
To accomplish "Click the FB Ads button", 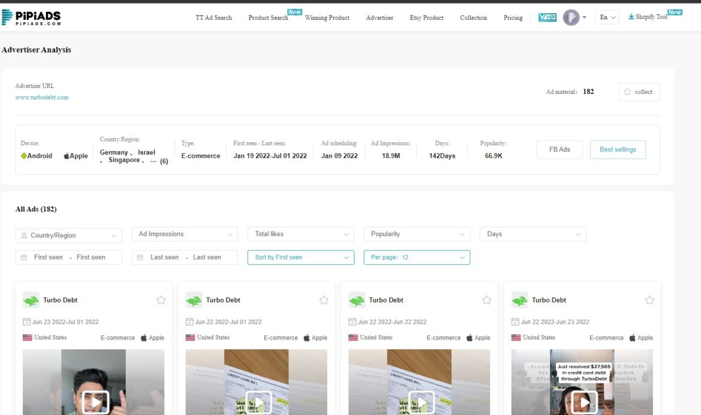I will 560,149.
